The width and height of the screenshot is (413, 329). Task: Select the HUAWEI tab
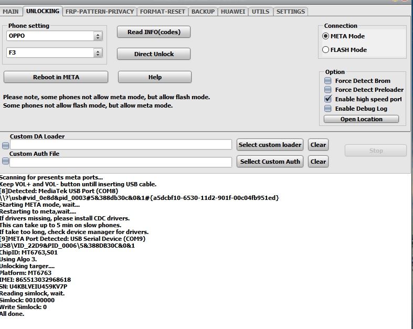232,11
